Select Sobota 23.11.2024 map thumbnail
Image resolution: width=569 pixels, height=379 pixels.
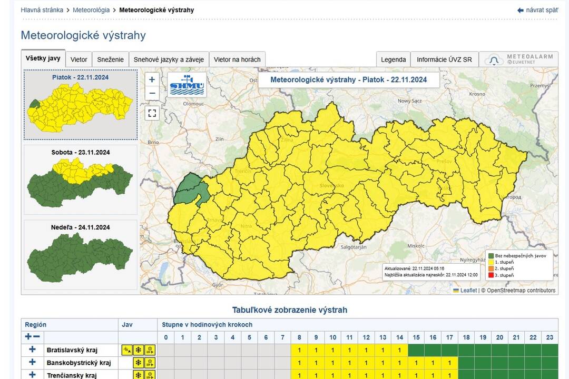point(81,179)
